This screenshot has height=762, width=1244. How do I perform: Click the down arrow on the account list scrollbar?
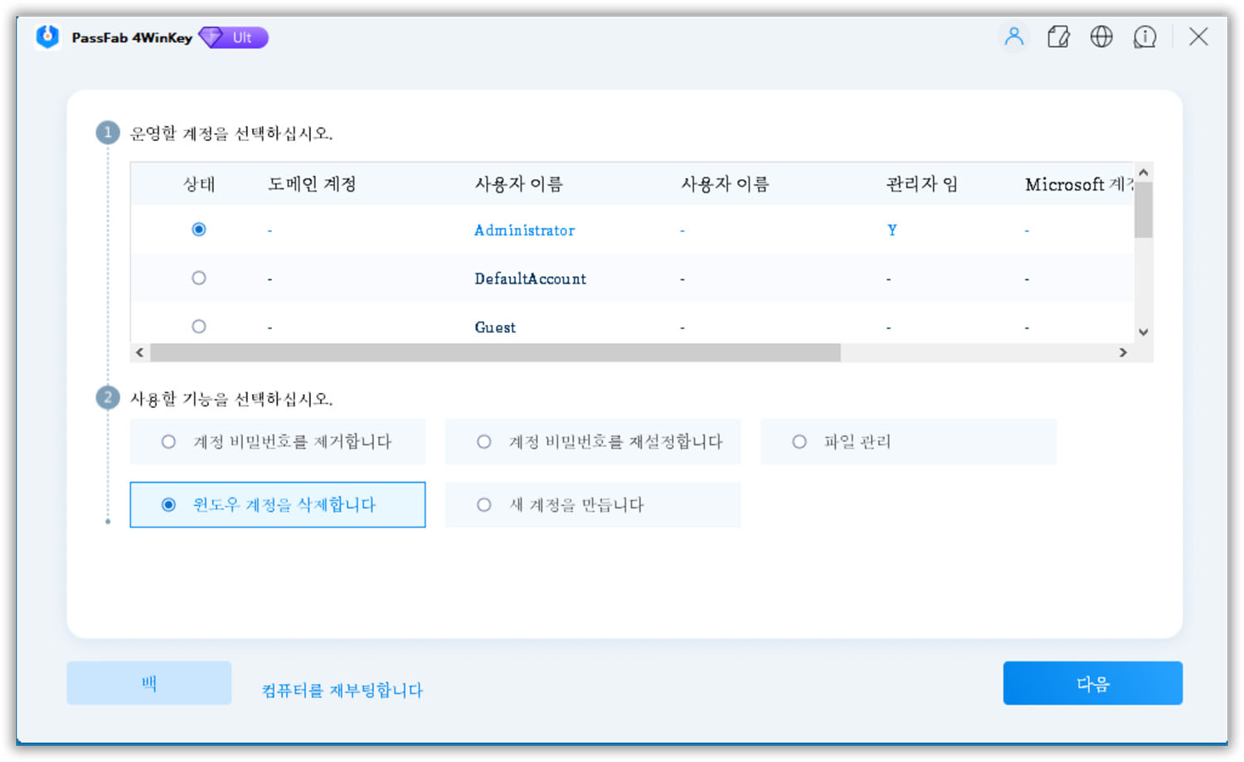(x=1143, y=332)
